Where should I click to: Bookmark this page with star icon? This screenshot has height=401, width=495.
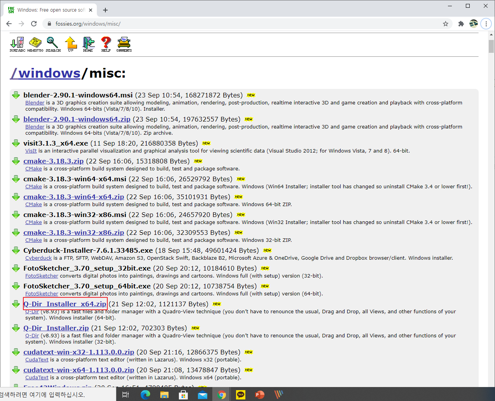(x=446, y=24)
